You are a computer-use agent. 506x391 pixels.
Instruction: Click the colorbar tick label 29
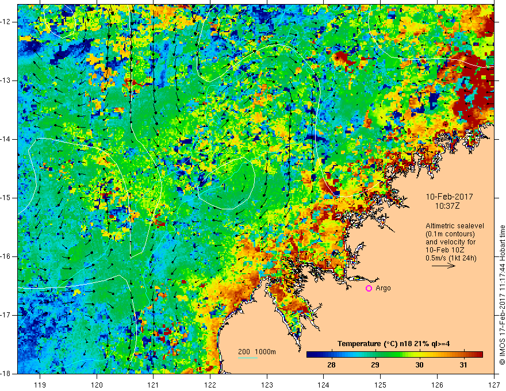[375, 365]
